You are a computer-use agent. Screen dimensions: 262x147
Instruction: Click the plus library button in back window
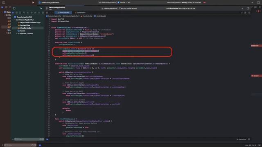tap(252, 2)
